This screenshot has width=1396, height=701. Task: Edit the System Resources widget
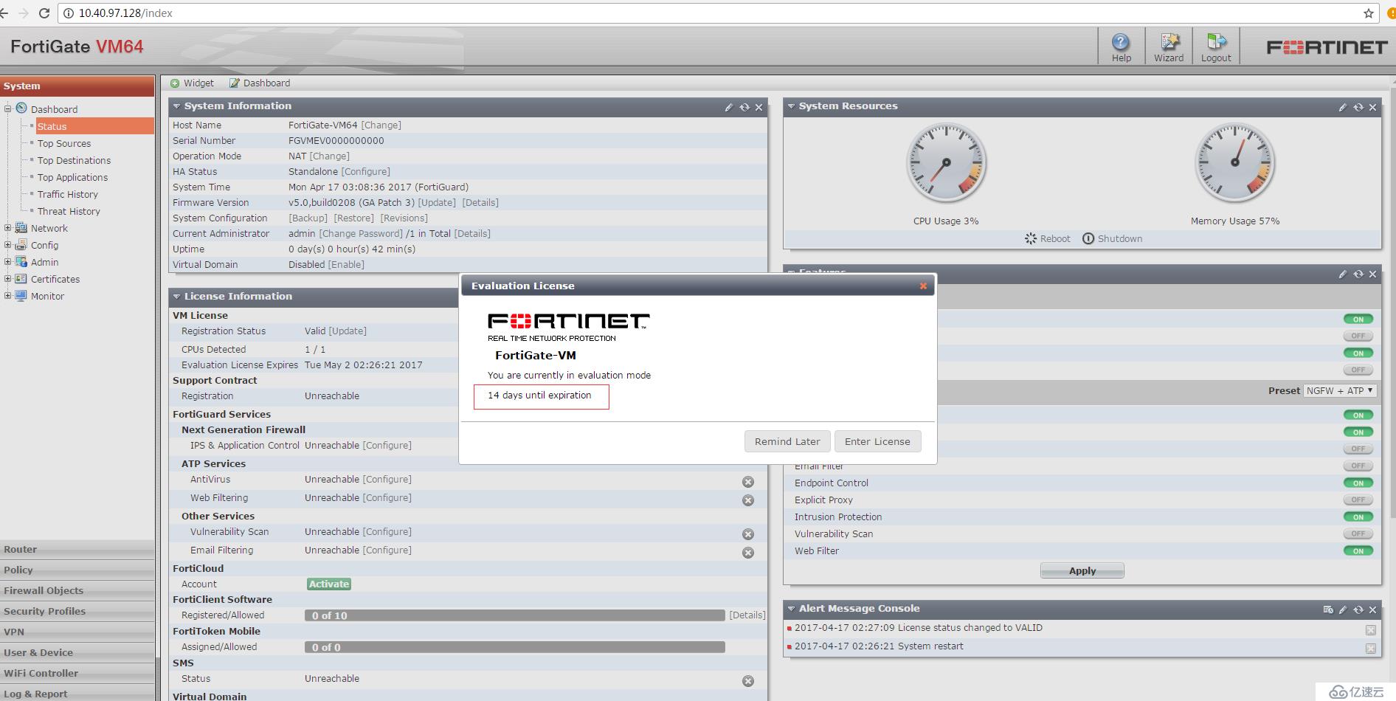pos(1343,107)
